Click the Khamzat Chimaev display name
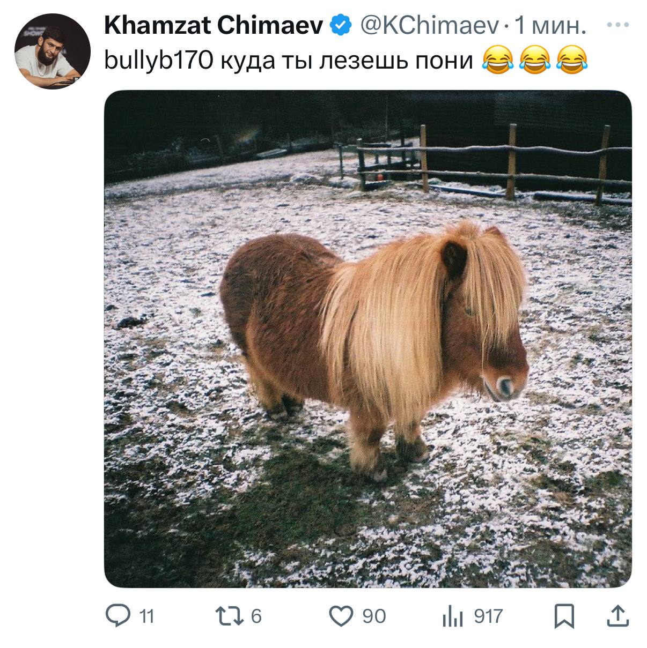 pyautogui.click(x=214, y=25)
